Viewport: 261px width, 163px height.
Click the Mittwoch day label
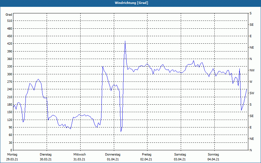pos(80,155)
